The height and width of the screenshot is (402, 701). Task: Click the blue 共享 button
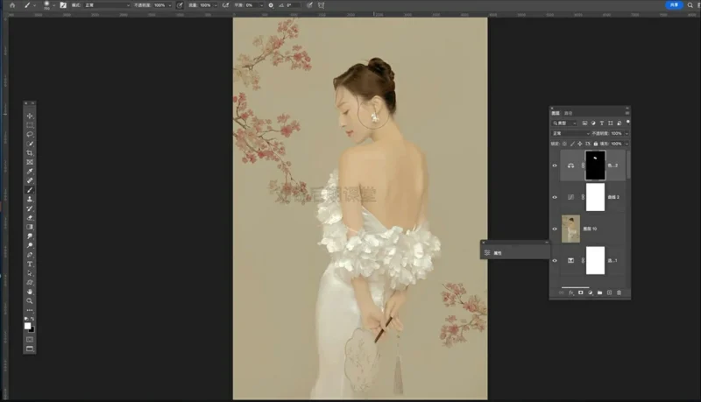pos(673,5)
